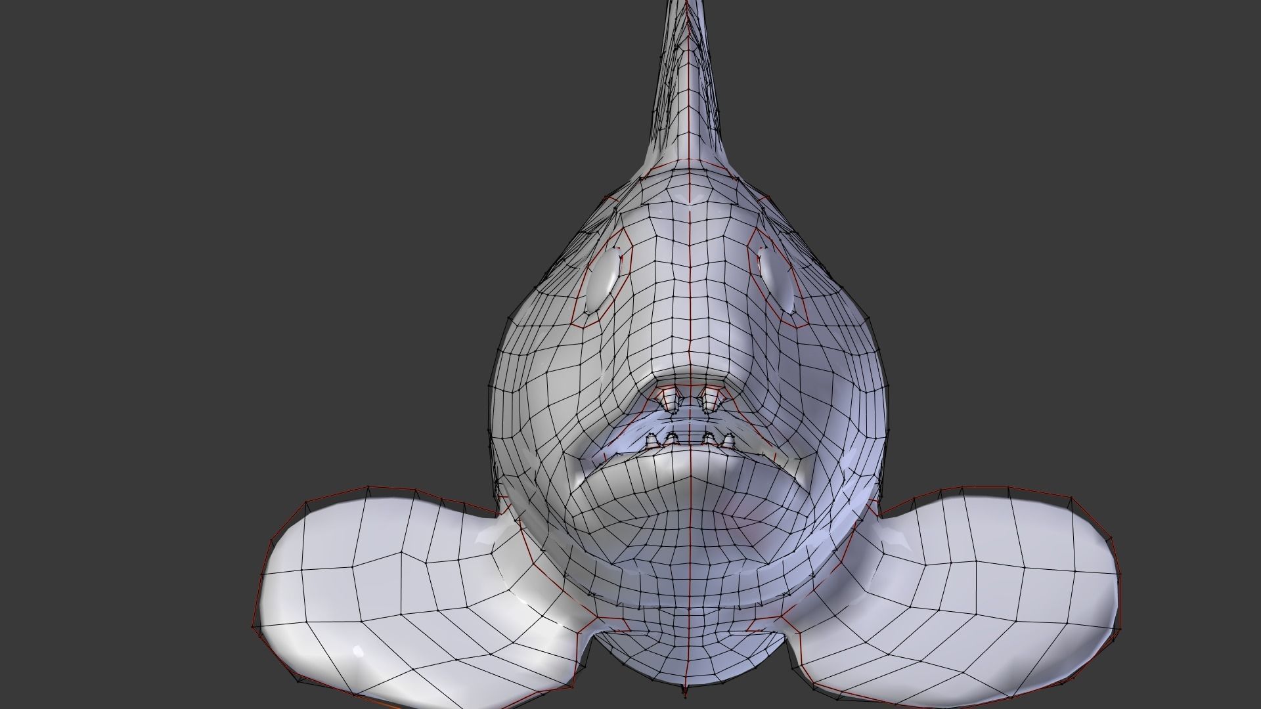The width and height of the screenshot is (1261, 709).
Task: Click the upper left tooth
Action: [669, 399]
